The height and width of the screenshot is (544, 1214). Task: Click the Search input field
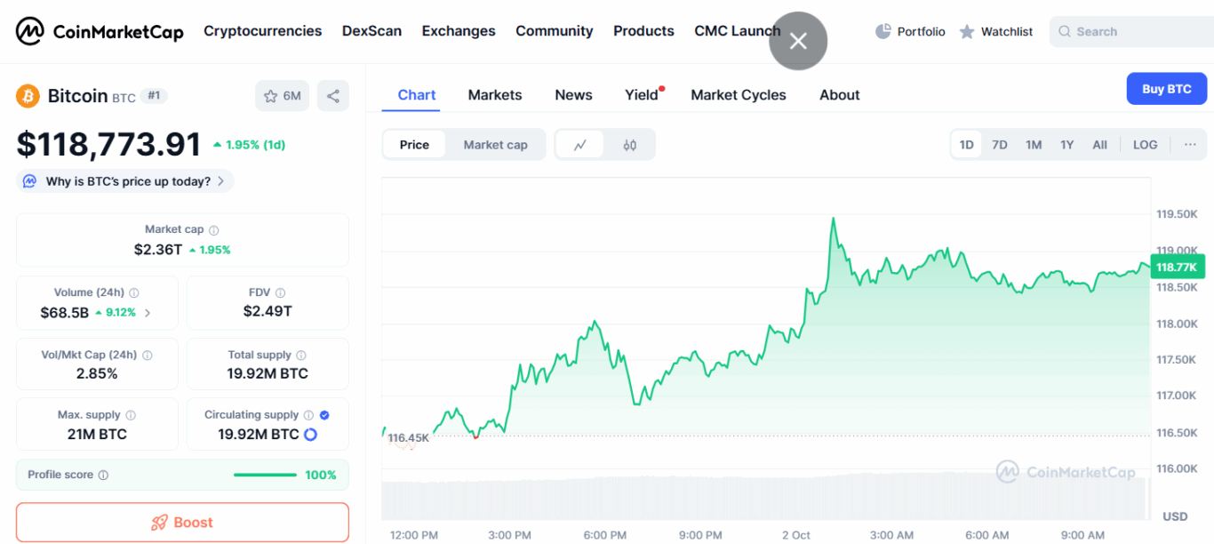coord(1138,31)
